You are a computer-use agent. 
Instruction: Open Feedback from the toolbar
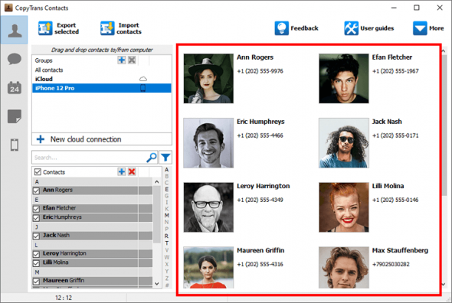click(x=296, y=28)
